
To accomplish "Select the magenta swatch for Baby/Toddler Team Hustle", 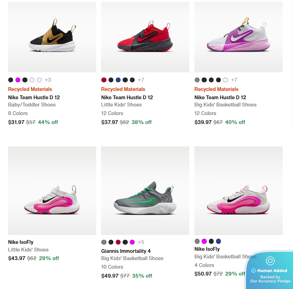I will (x=18, y=80).
